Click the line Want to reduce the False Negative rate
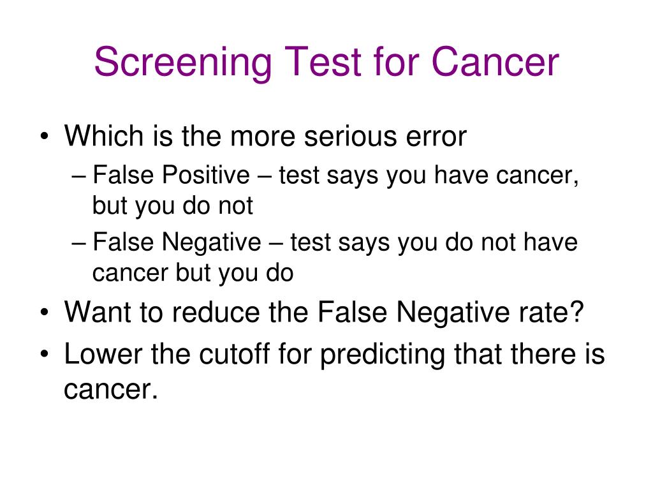 tap(324, 311)
